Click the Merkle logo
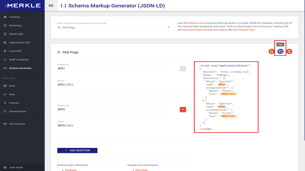Screen dimensions: 305x171 pyautogui.click(x=22, y=5)
